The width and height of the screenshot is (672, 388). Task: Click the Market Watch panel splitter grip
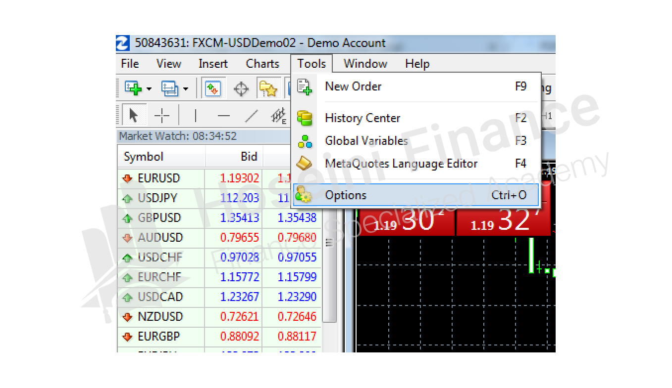[329, 242]
